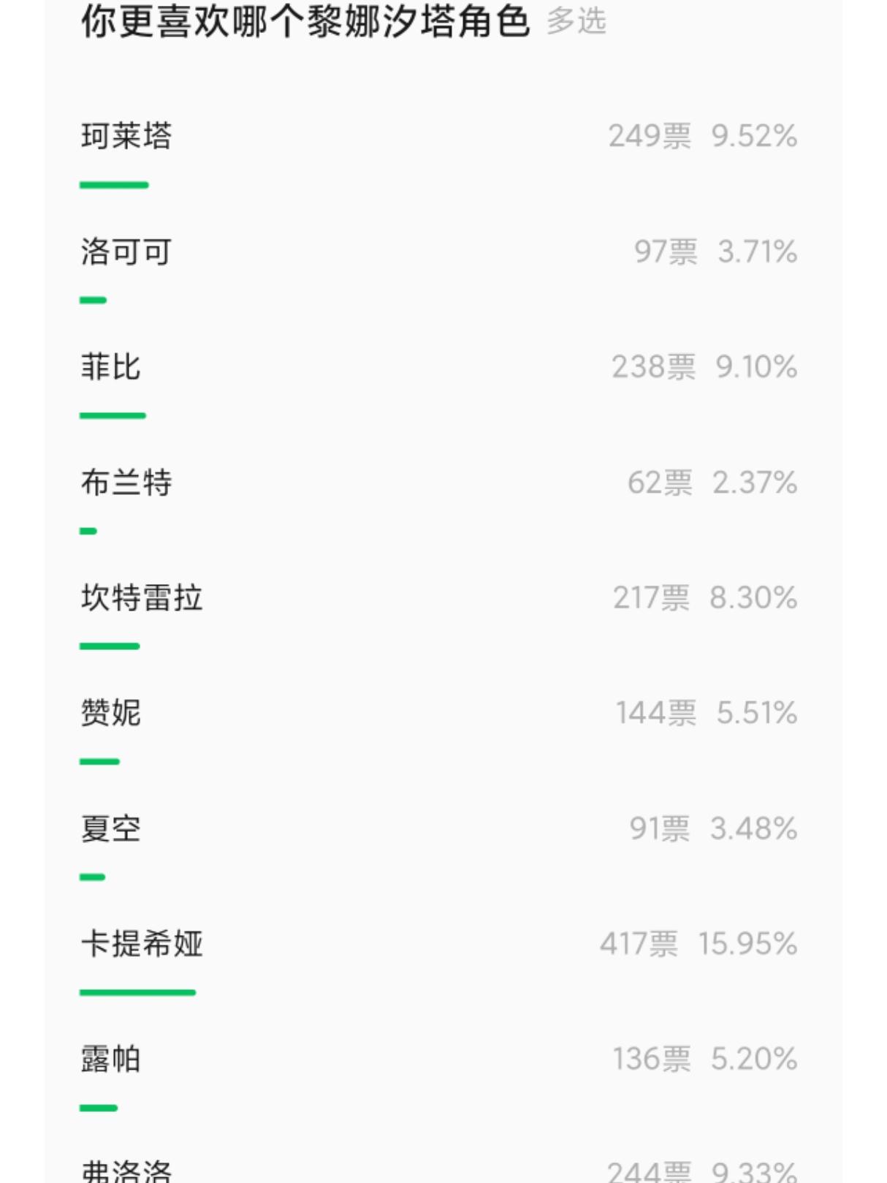Select the partially visible 弗洛洛 option
Viewport: 887px width, 1183px height.
[126, 1172]
